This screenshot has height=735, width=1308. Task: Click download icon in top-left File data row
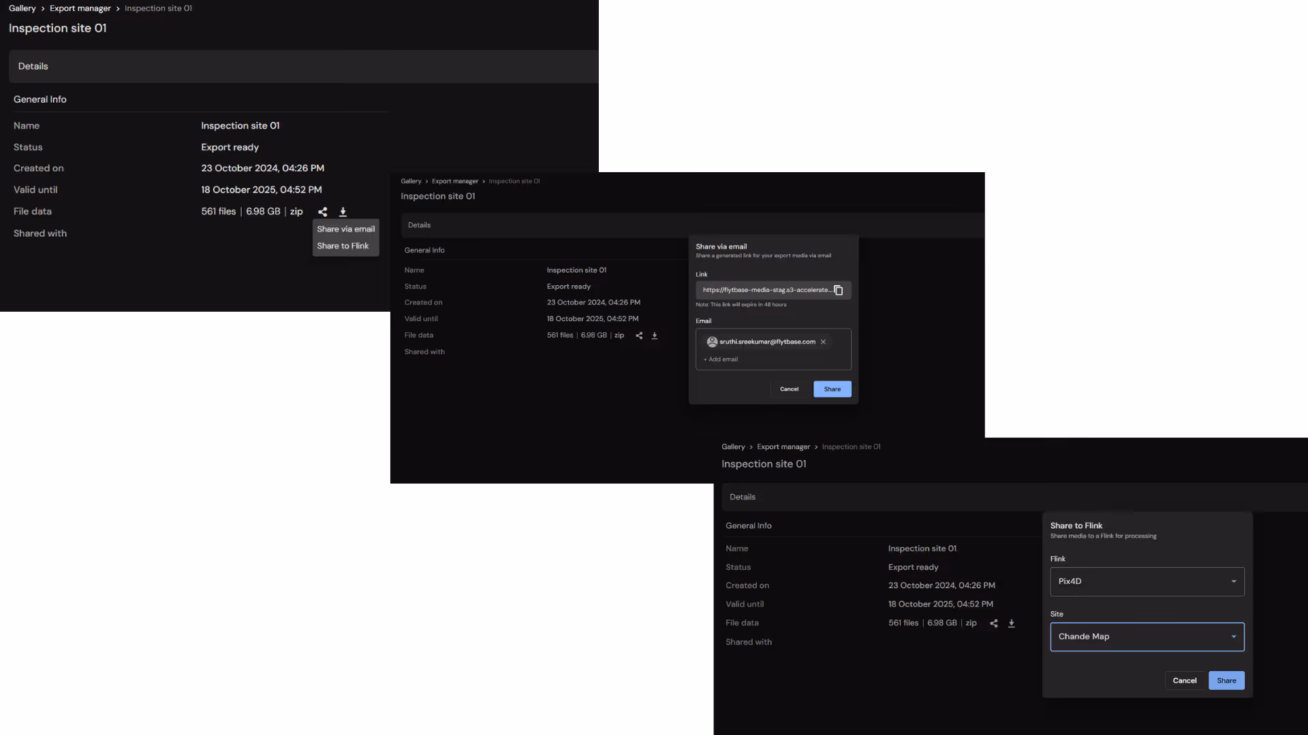(x=343, y=212)
